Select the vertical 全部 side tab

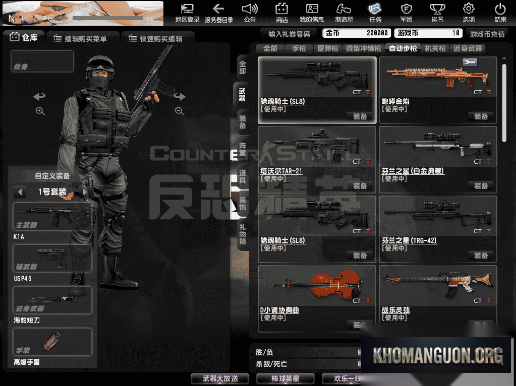point(243,68)
